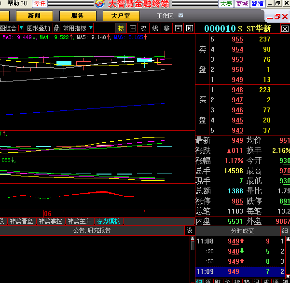Screen dimensions: 290x283
Task: Click the 06 date marker on timeline
Action: (x=48, y=214)
